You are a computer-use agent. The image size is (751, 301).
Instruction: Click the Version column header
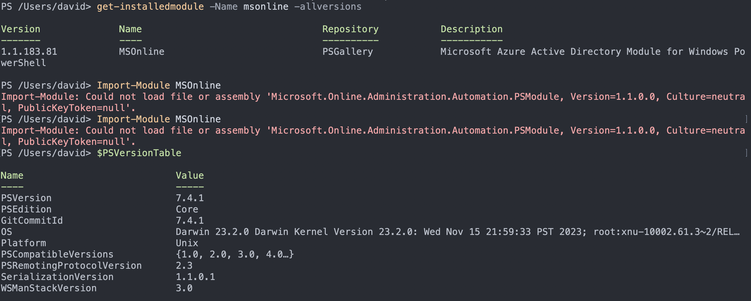[x=21, y=29]
